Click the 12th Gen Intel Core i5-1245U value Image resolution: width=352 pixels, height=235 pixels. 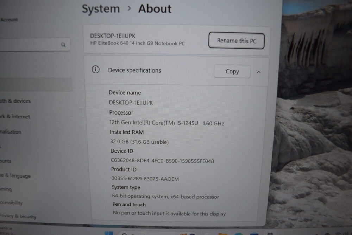tap(166, 123)
